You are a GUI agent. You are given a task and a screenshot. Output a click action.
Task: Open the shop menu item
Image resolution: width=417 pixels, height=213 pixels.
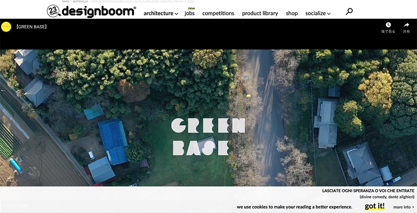[292, 13]
